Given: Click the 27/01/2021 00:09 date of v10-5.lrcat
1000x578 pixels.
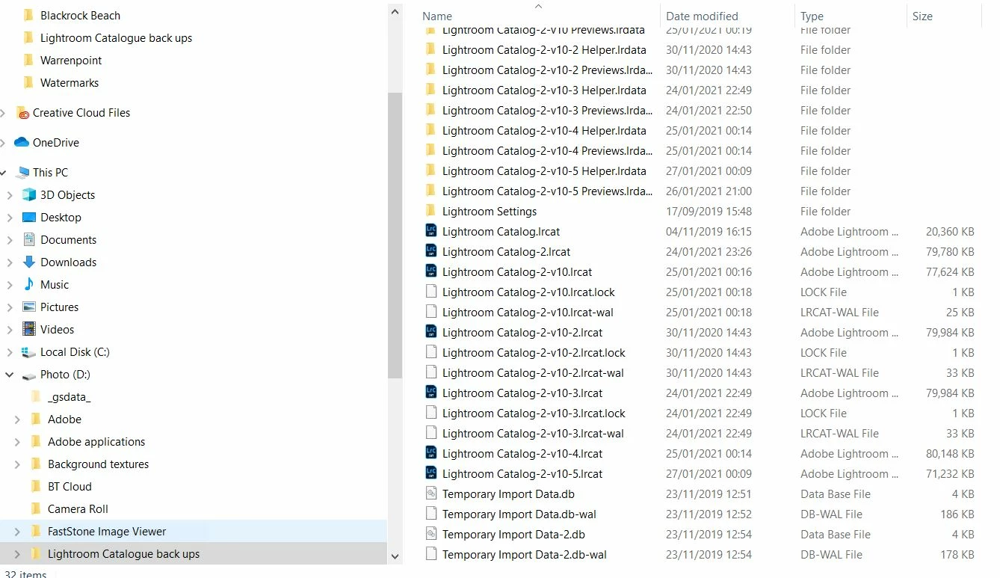Looking at the screenshot, I should (709, 473).
